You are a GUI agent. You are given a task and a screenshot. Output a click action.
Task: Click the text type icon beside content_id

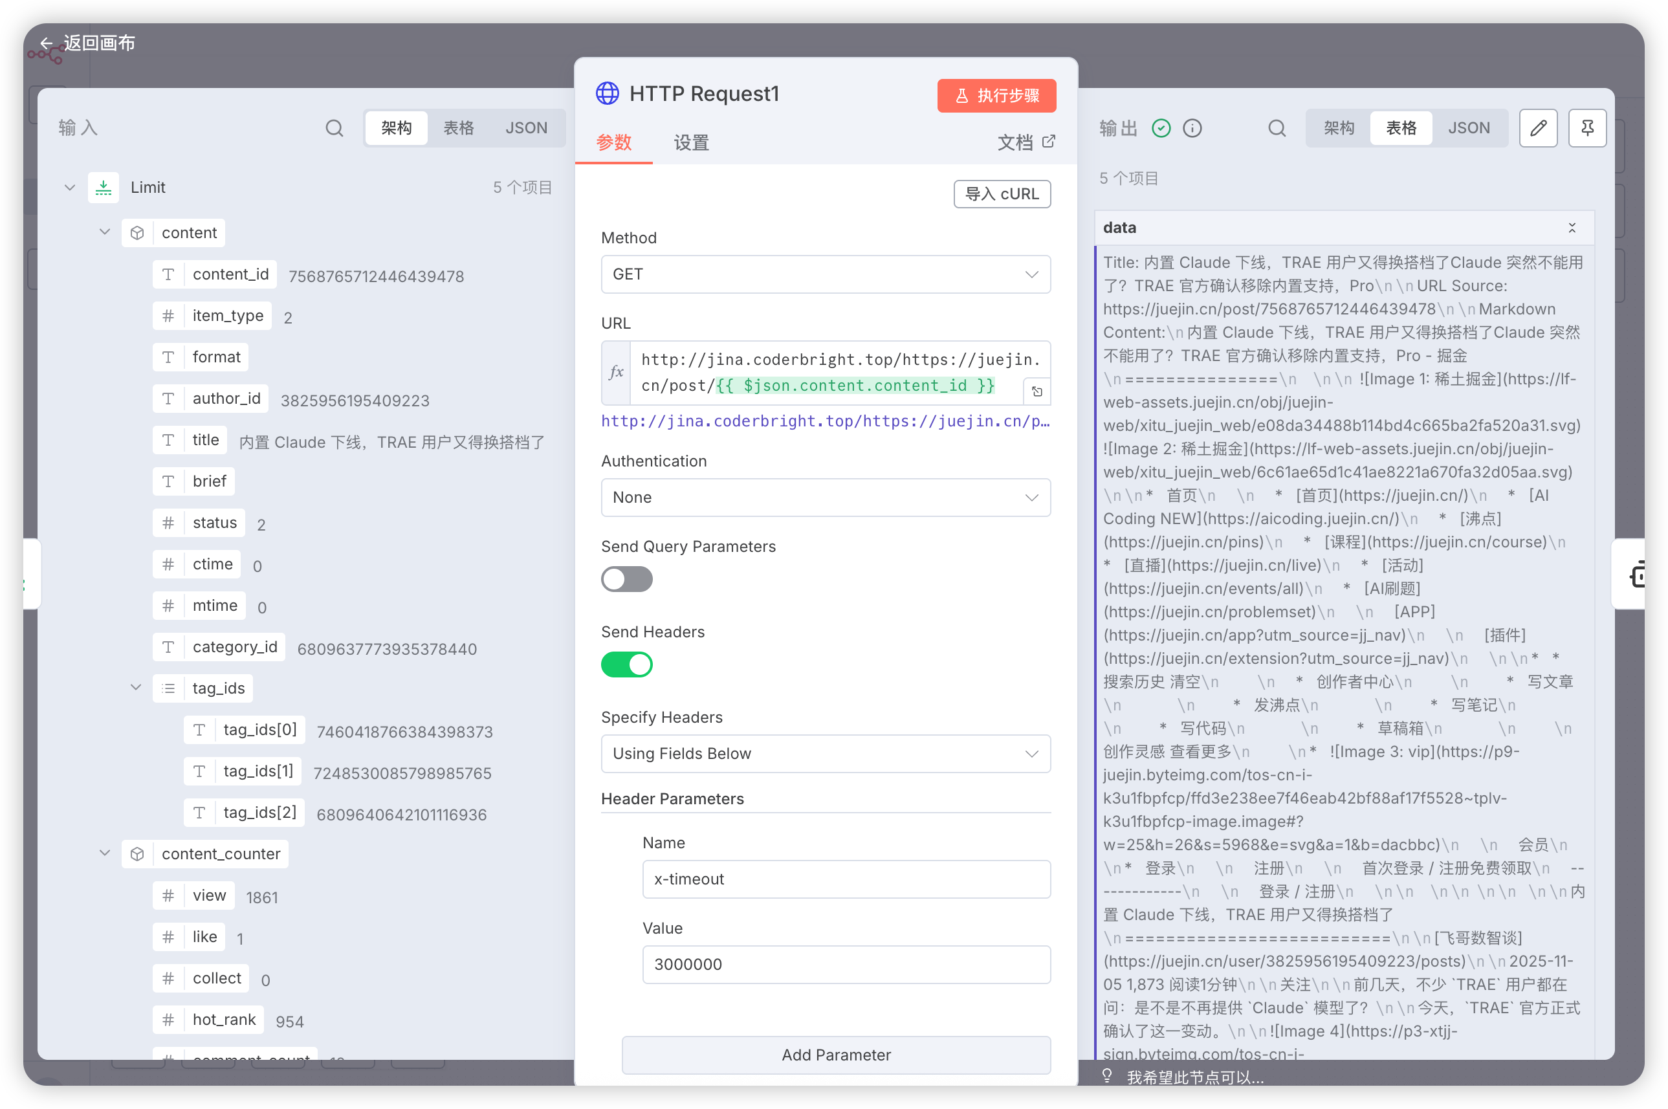click(x=168, y=274)
